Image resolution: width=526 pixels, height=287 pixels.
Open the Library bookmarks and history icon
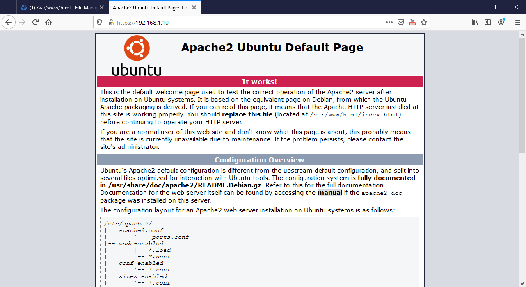(x=475, y=22)
